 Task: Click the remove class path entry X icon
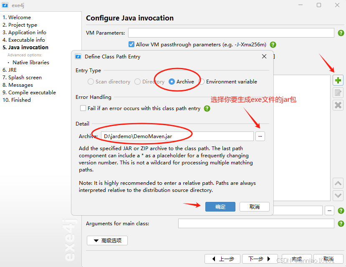pos(338,105)
